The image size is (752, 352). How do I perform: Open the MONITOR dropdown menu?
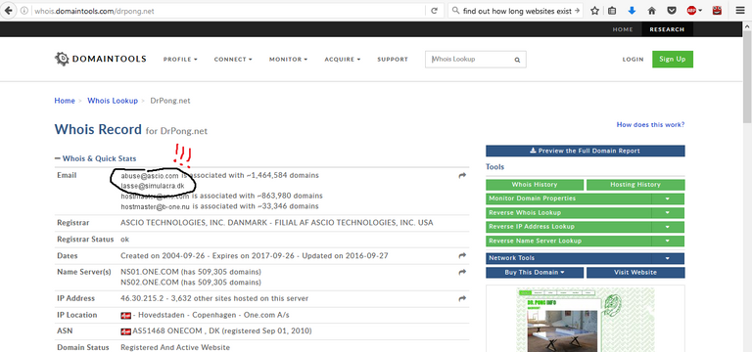click(288, 60)
